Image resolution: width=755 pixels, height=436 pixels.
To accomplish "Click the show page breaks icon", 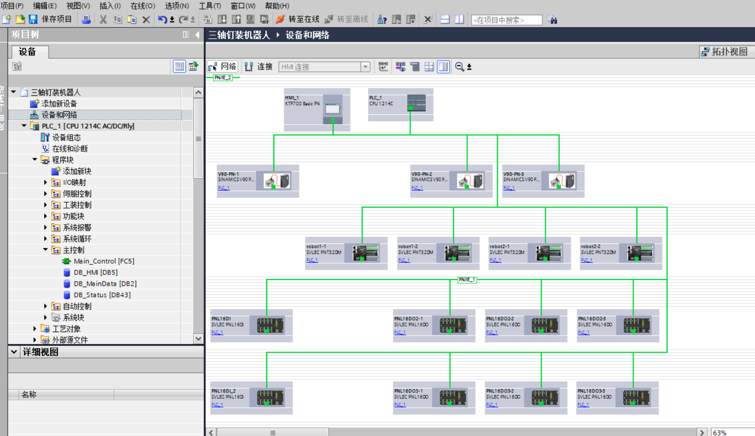I will [429, 67].
